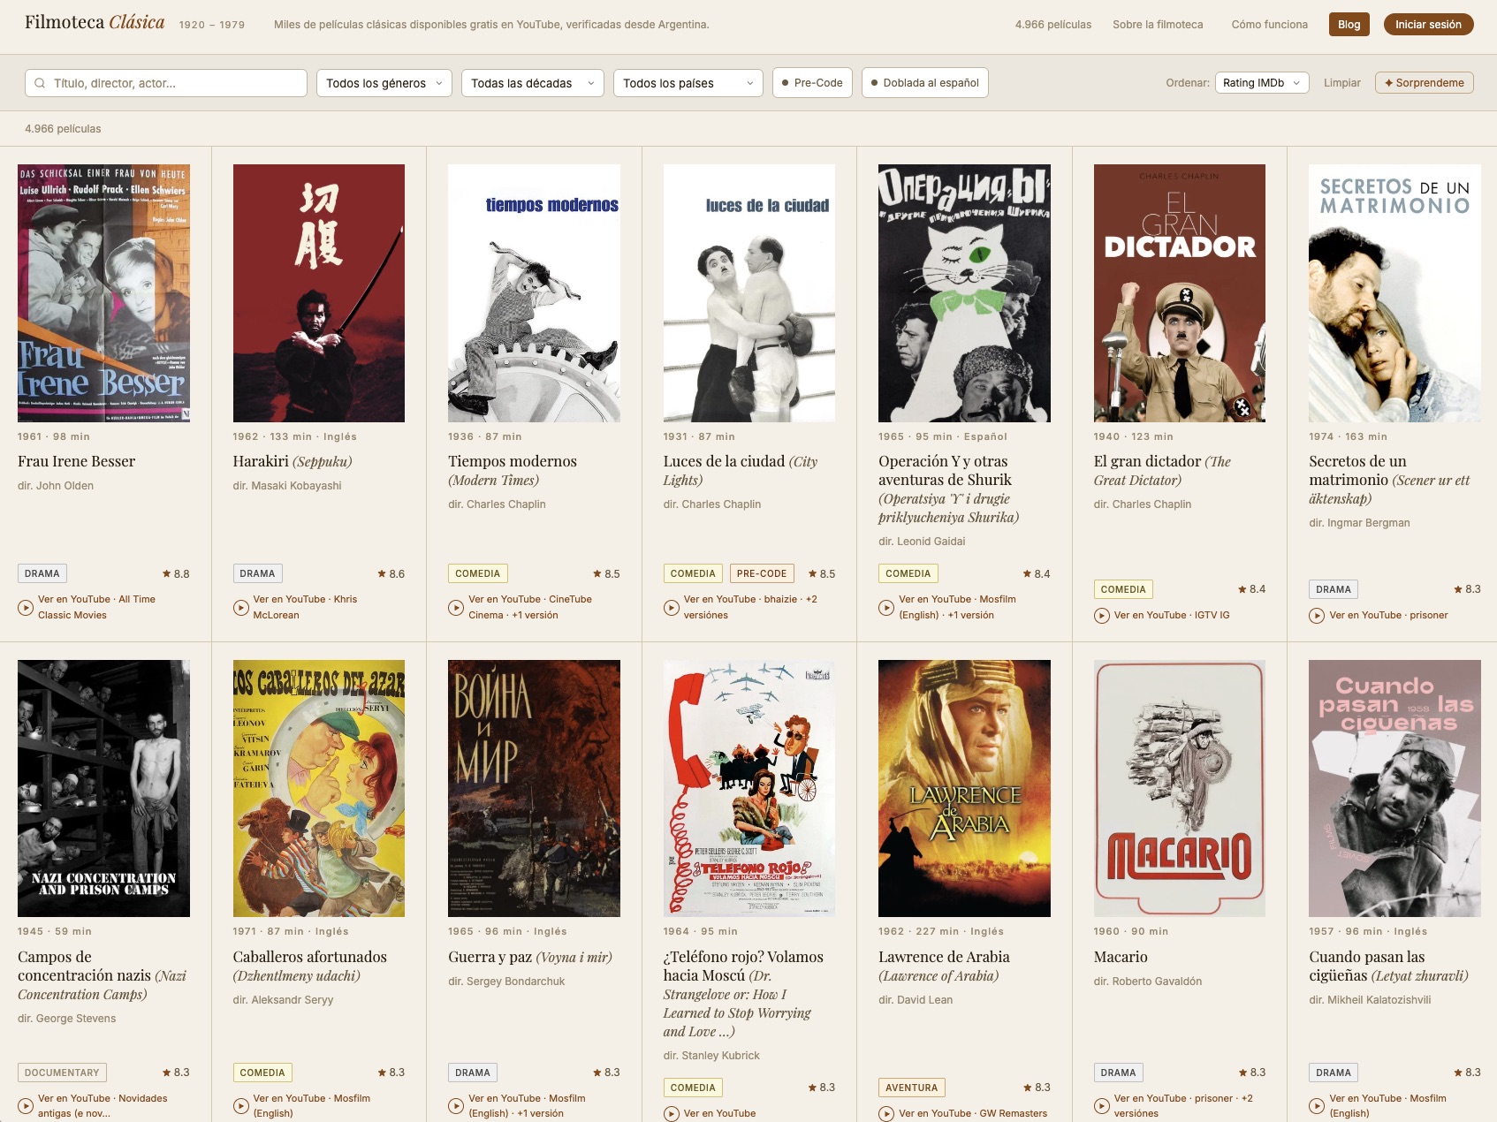This screenshot has width=1497, height=1122.
Task: Click the PRE-CODE tag on Luces de la ciudad
Action: pos(762,573)
